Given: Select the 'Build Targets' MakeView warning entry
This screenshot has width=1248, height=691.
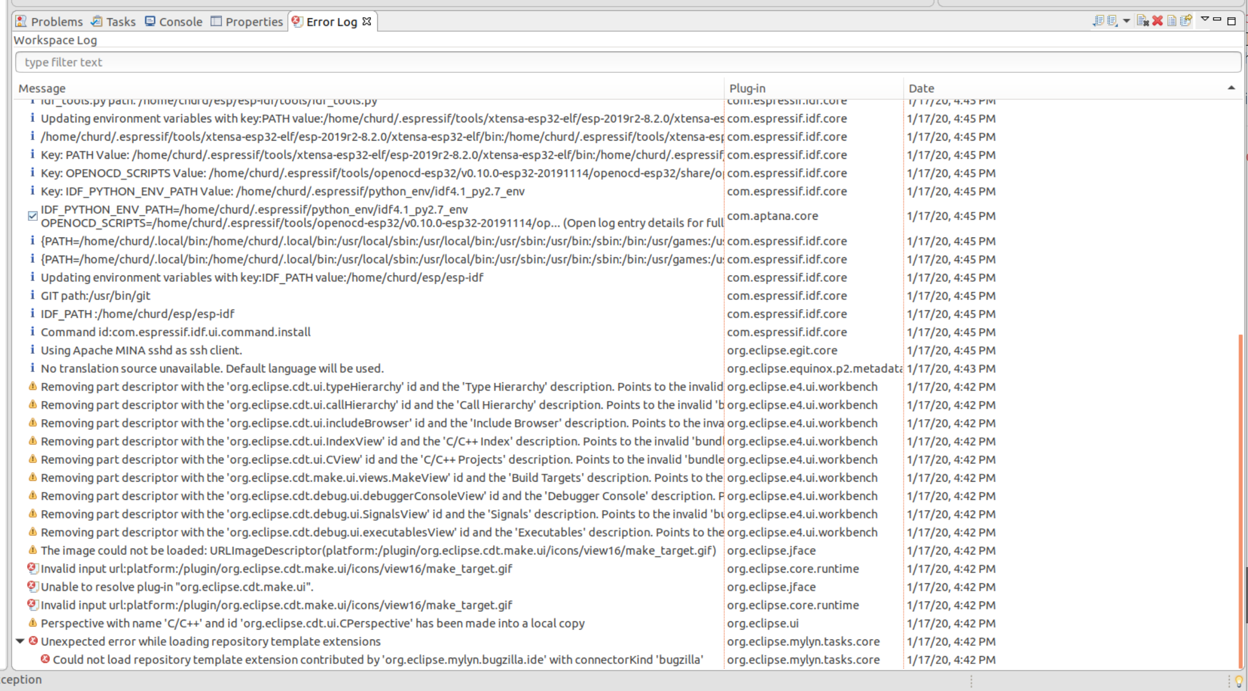Looking at the screenshot, I should tap(382, 478).
